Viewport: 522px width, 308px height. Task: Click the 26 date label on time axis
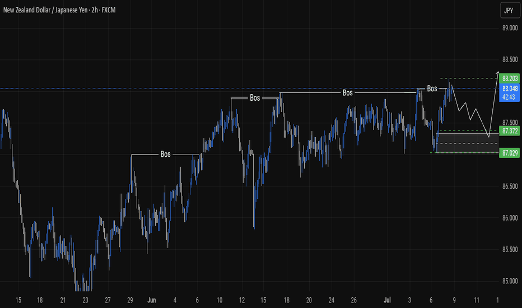click(x=353, y=300)
